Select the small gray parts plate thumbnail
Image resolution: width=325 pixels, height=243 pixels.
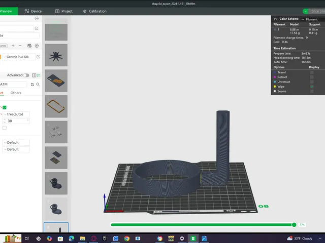56,132
